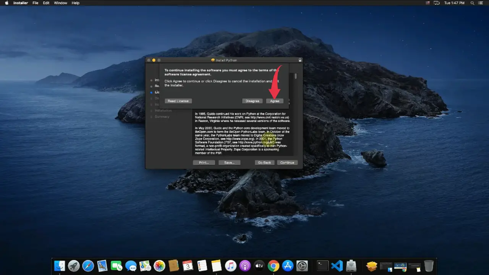Open Podcasts from the Dock
This screenshot has width=489, height=275.
(245, 265)
